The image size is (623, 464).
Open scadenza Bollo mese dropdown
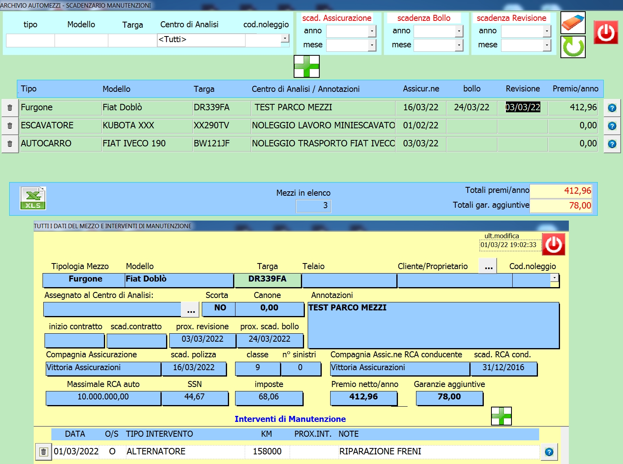[459, 45]
